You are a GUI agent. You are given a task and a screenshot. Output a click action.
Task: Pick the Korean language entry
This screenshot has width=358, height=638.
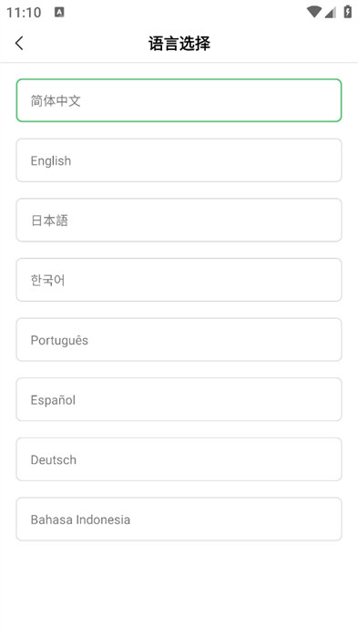(x=179, y=280)
